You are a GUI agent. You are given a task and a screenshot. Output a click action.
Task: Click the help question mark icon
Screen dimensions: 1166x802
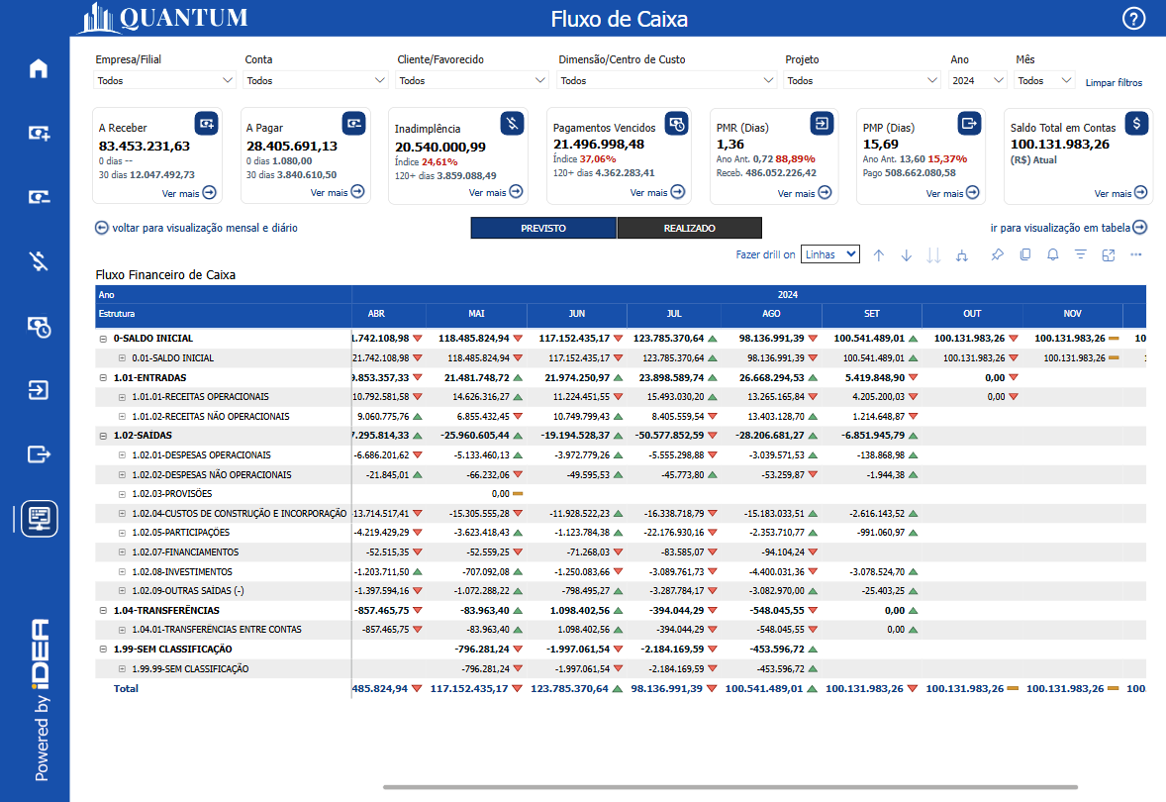coord(1133,19)
